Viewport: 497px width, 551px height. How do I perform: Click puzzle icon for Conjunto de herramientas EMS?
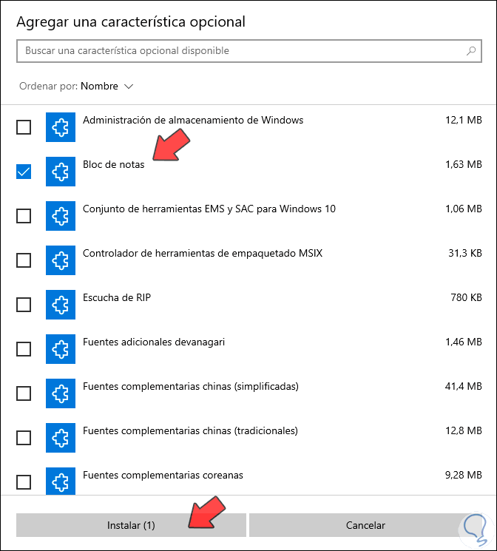click(x=61, y=216)
